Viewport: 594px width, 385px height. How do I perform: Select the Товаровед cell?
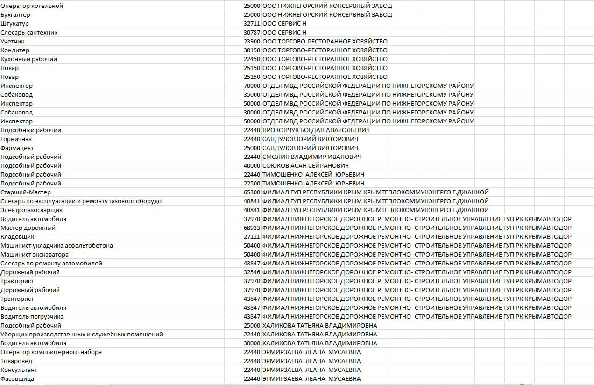tap(17, 361)
